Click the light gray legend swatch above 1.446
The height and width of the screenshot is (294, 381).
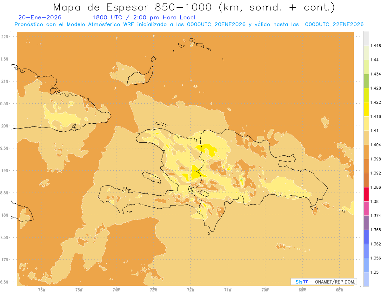click(x=366, y=39)
